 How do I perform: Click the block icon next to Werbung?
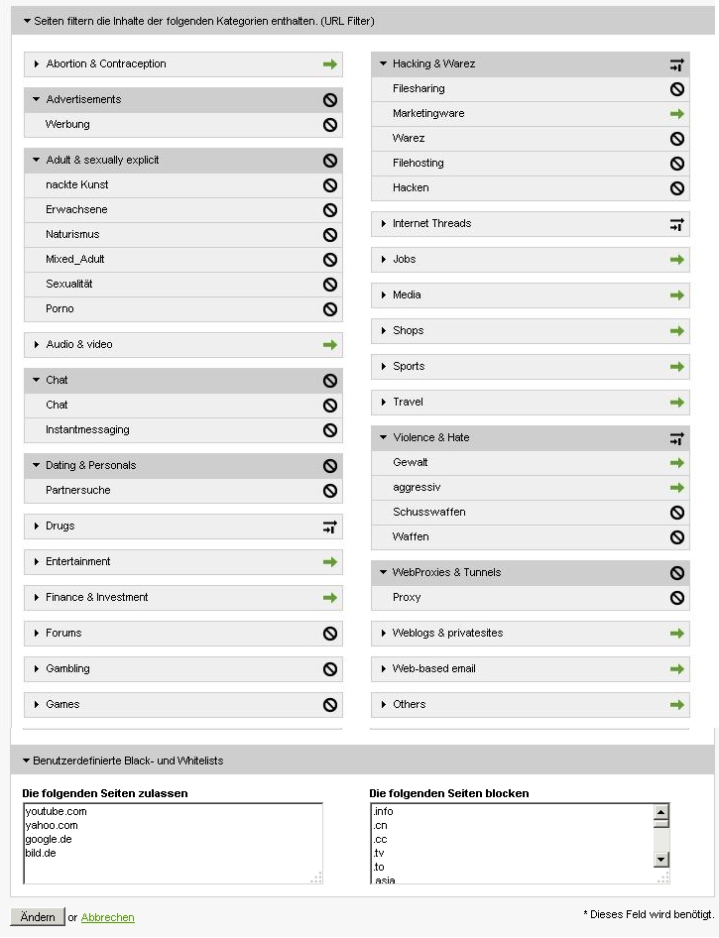pos(329,124)
